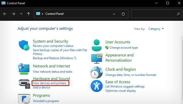Expand the address bar history dropdown
183x104 pixels.
point(114,14)
